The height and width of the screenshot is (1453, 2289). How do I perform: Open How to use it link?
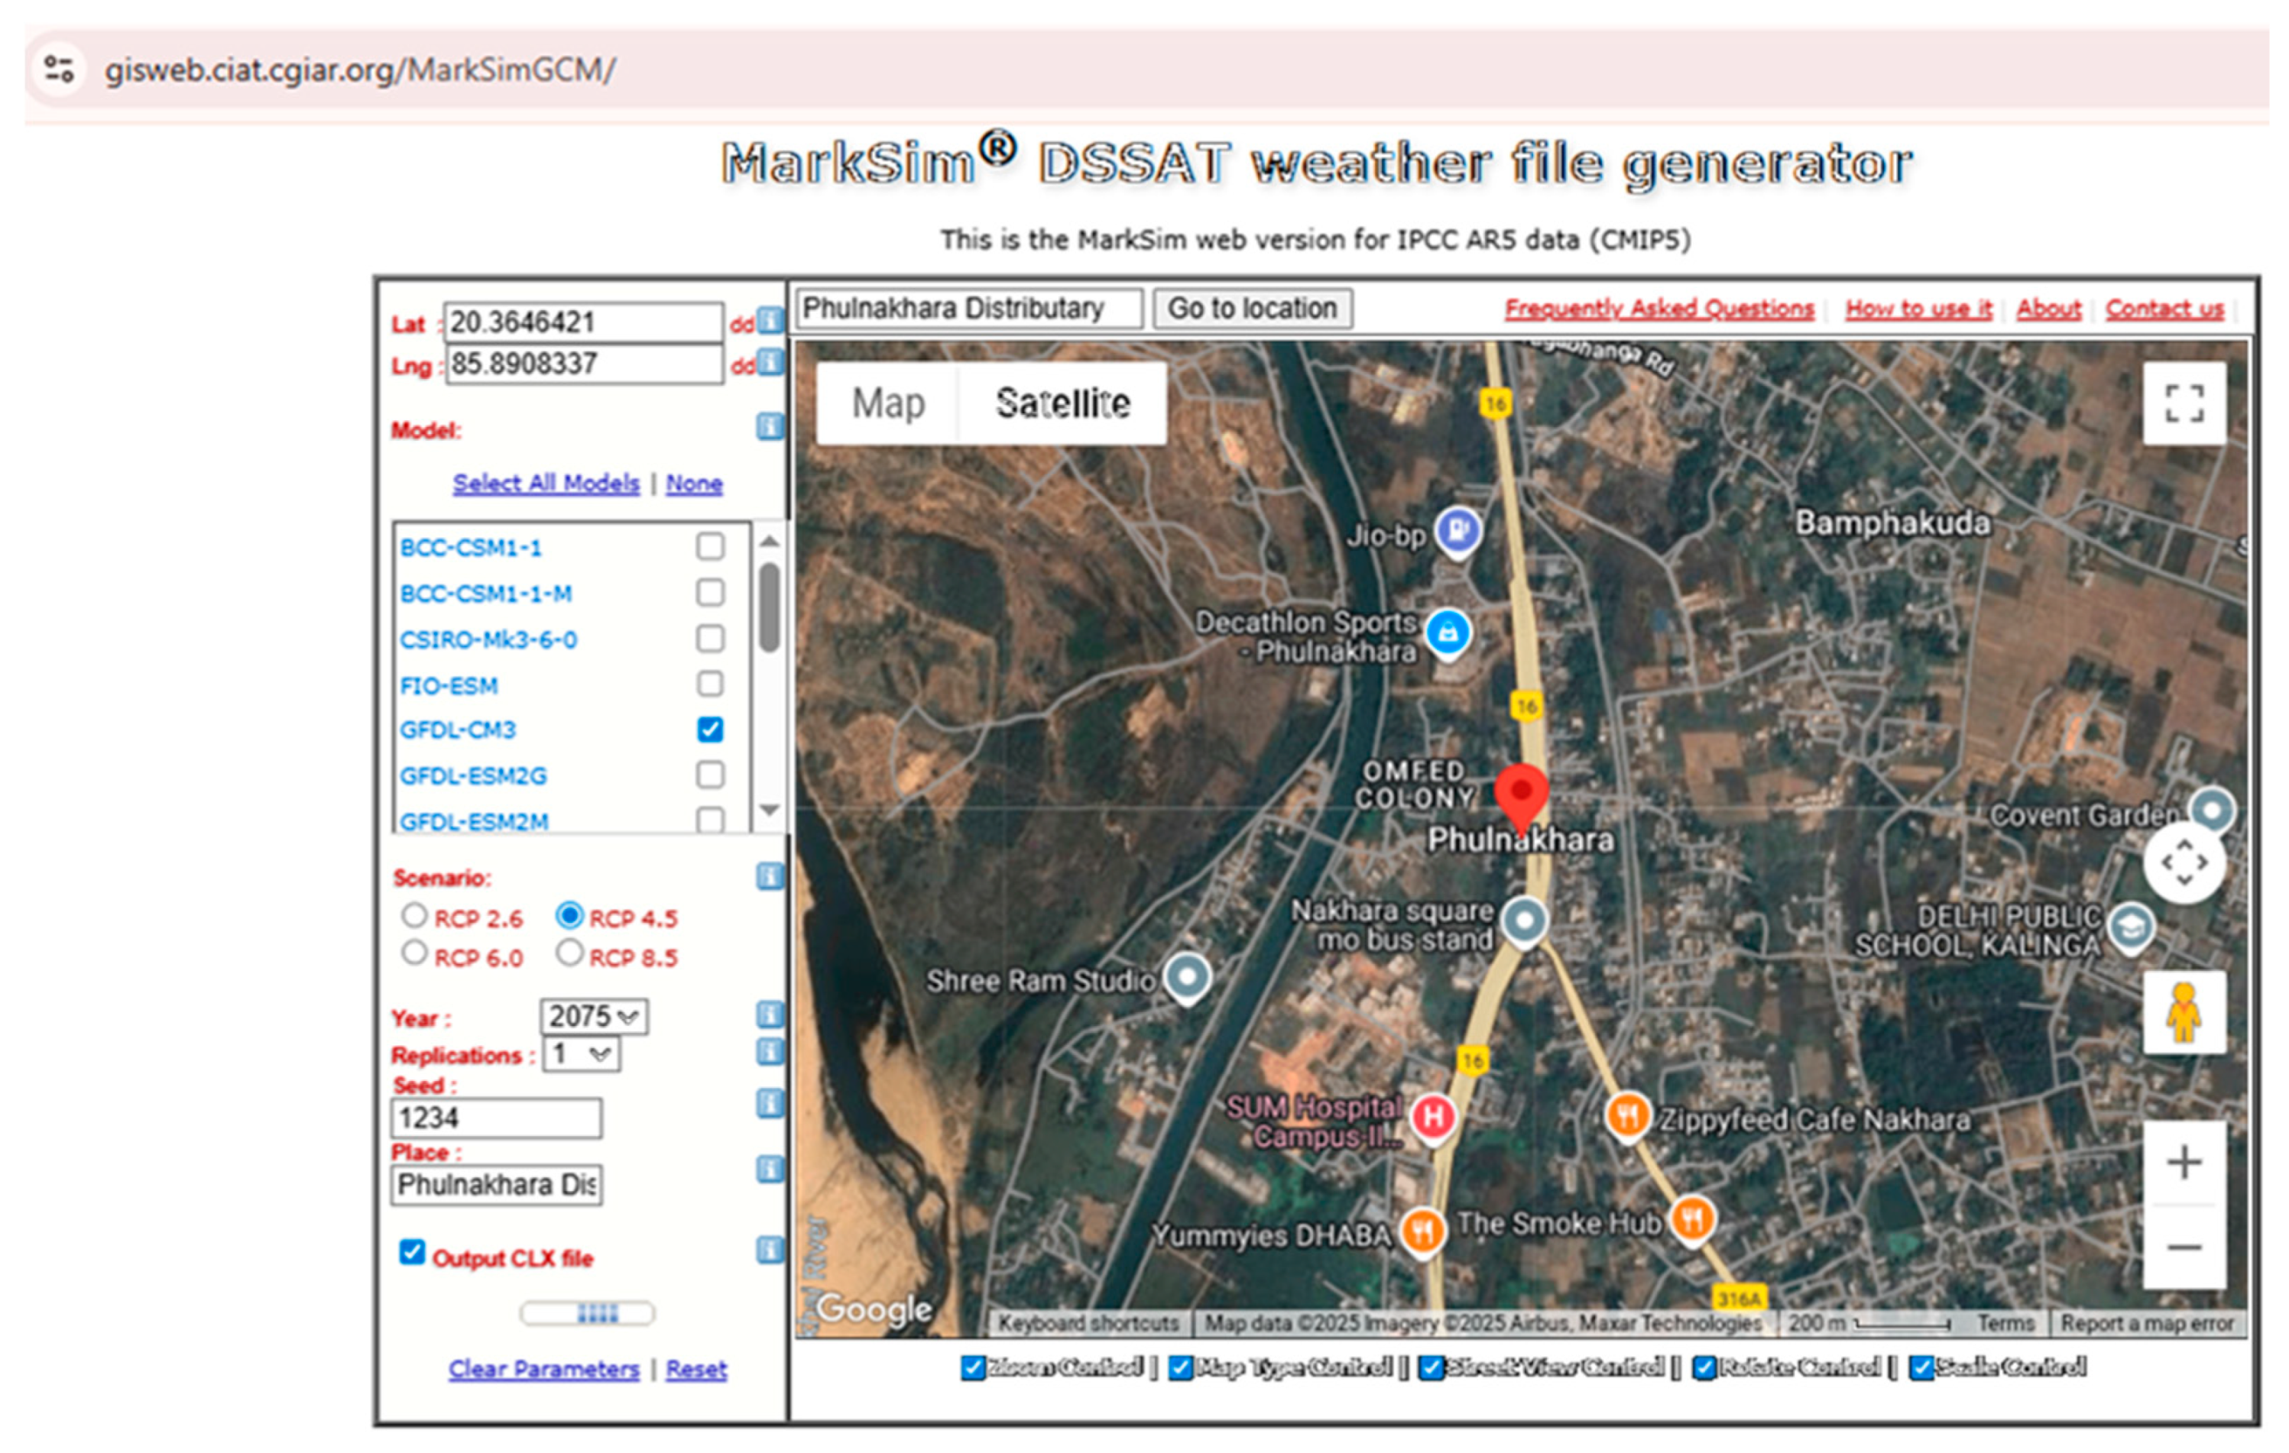click(x=1918, y=309)
